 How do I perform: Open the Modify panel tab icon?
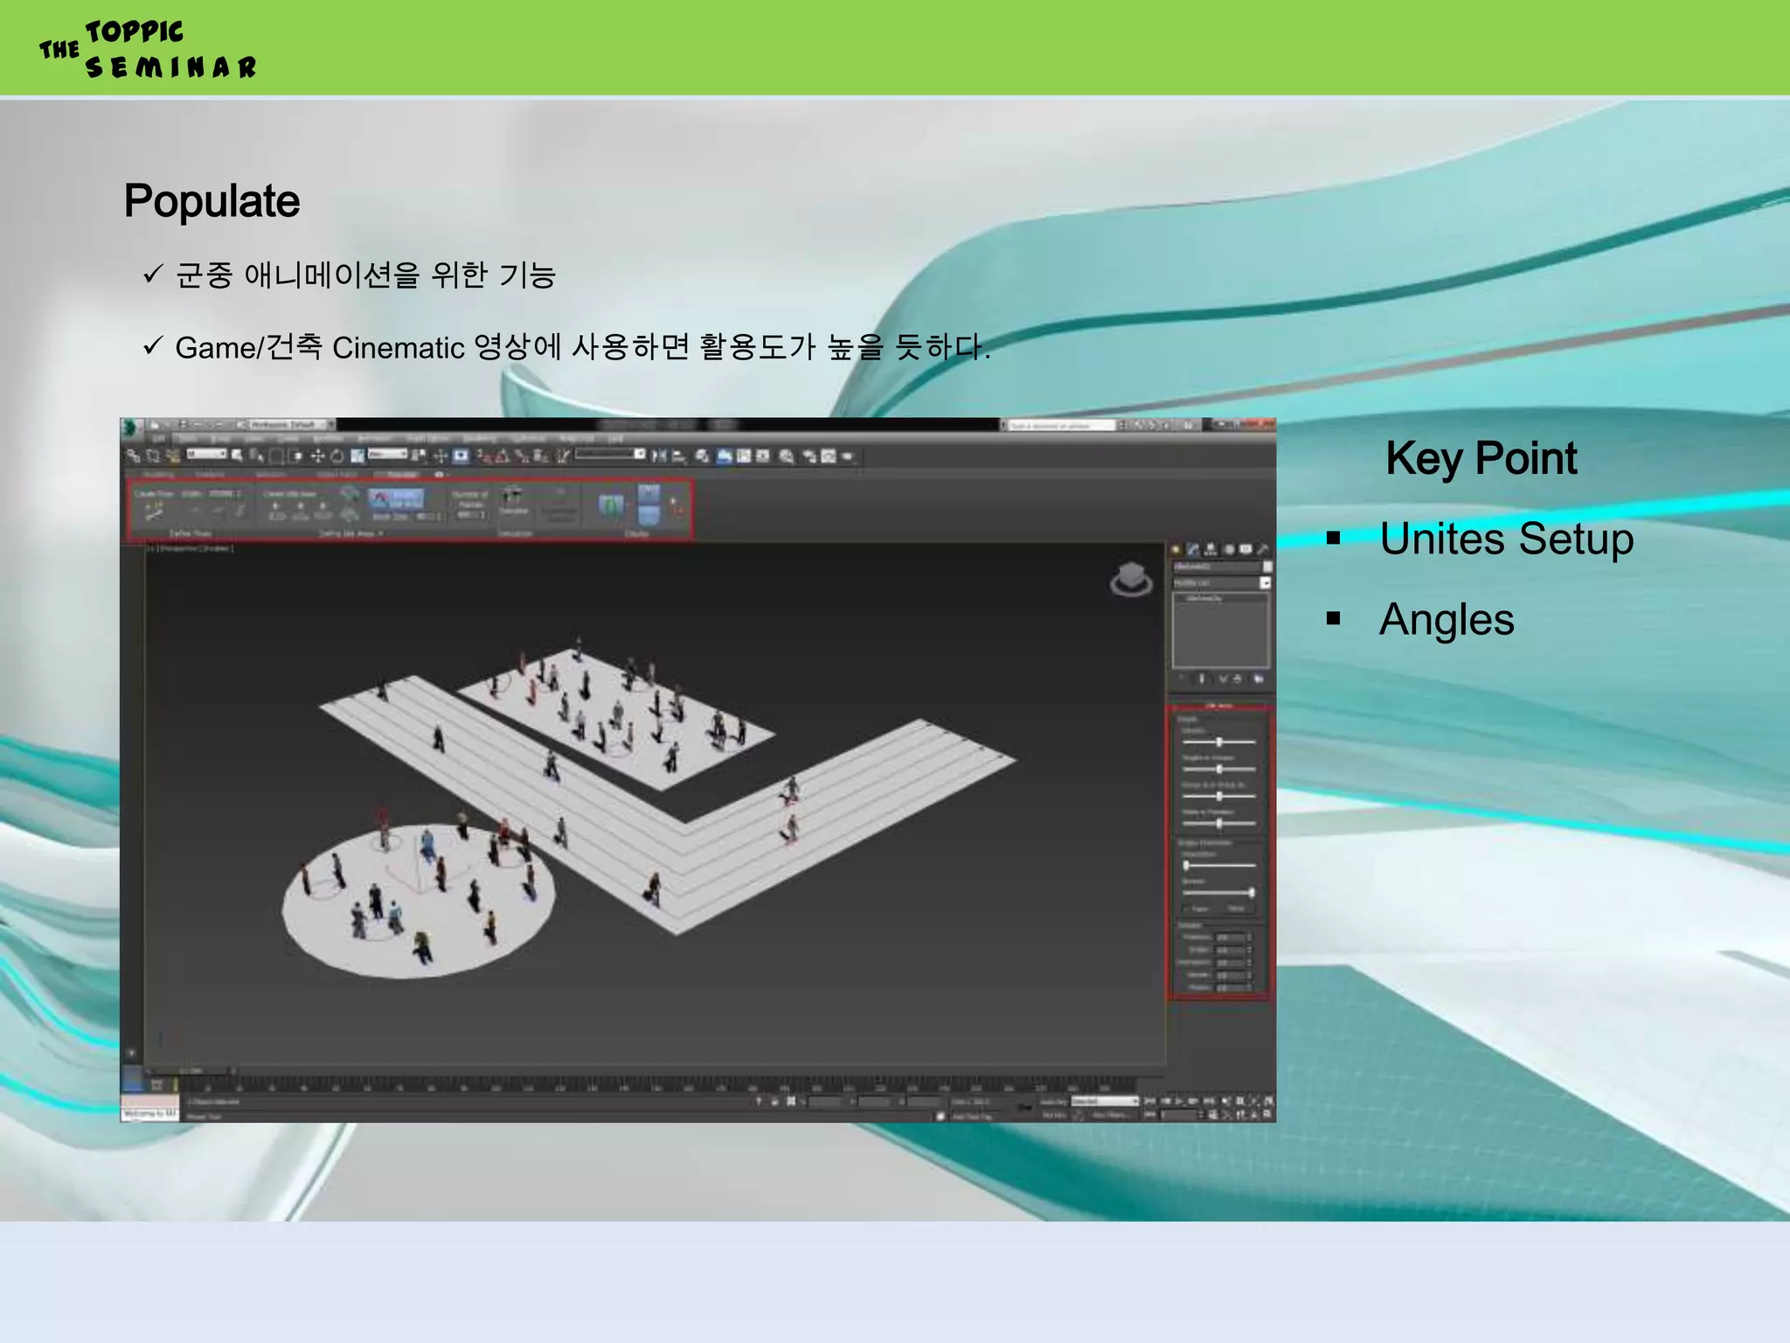(1193, 550)
